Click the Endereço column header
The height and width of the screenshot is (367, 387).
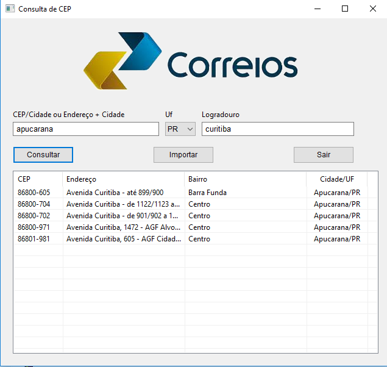[x=123, y=179]
